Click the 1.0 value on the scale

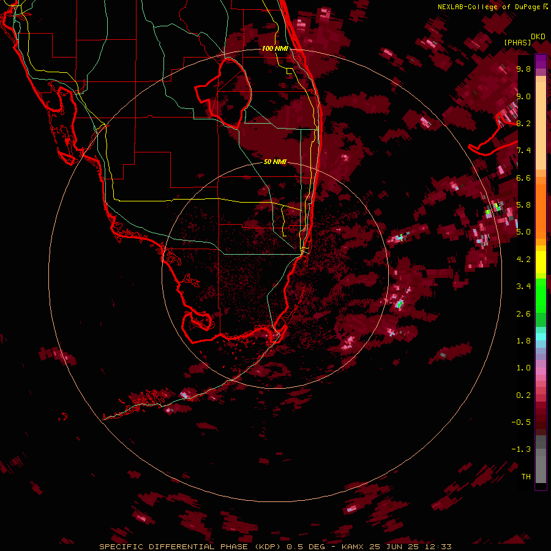click(523, 368)
